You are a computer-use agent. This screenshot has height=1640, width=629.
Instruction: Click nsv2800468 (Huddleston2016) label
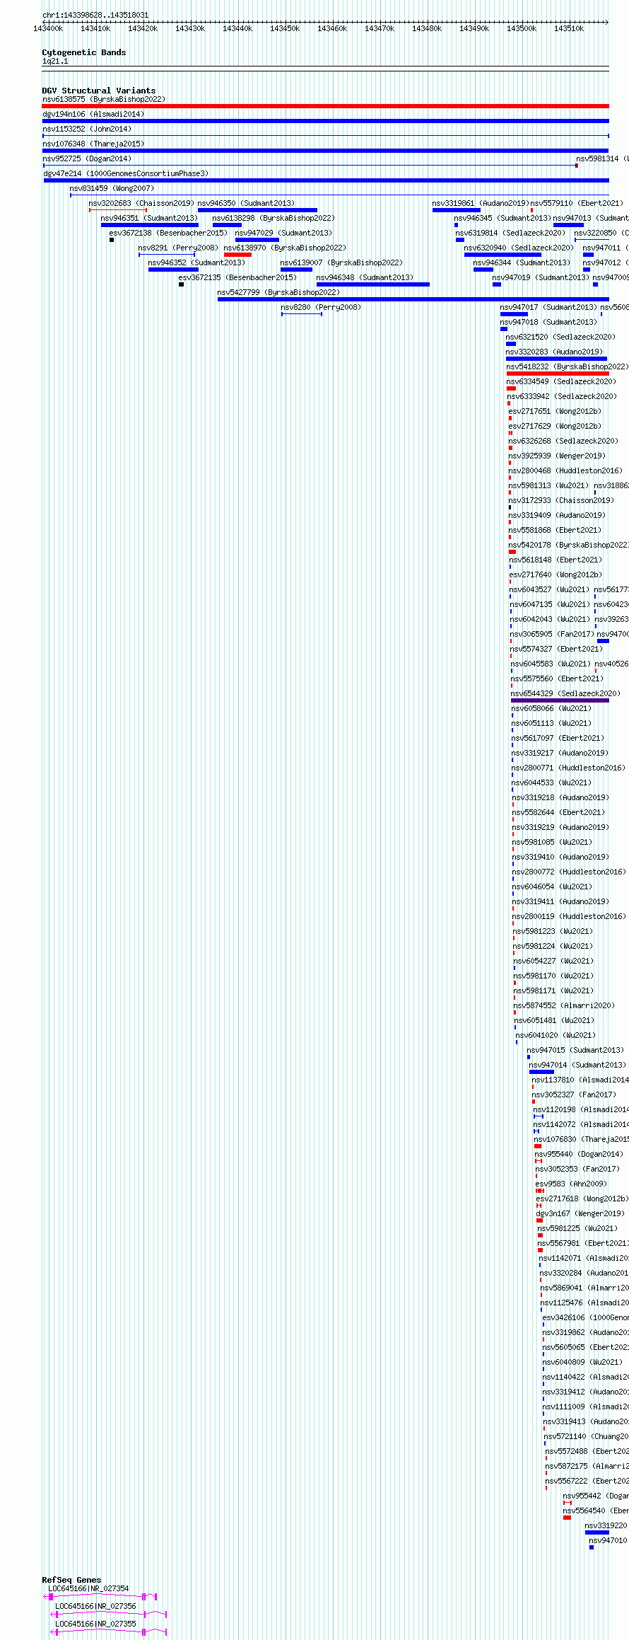[x=565, y=470]
